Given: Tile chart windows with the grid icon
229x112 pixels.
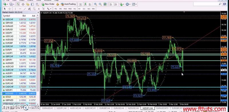Looking at the screenshot, I should (105, 4).
